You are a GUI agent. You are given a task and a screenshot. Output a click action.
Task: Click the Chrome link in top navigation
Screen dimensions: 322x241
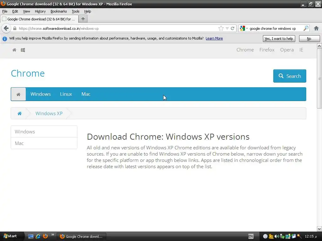point(245,50)
